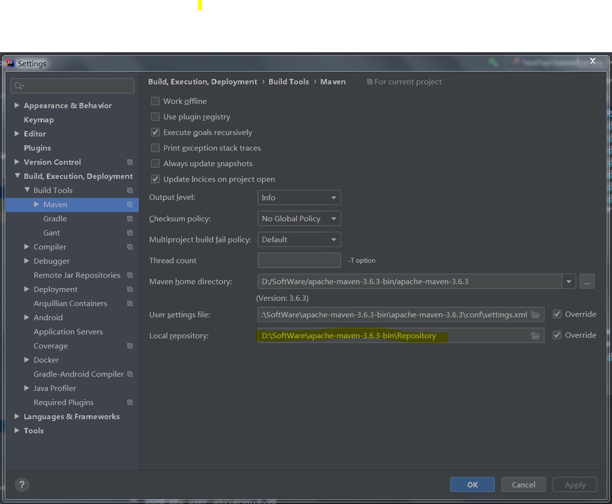Select Gradle under Build Tools
This screenshot has height=504, width=612.
click(55, 219)
